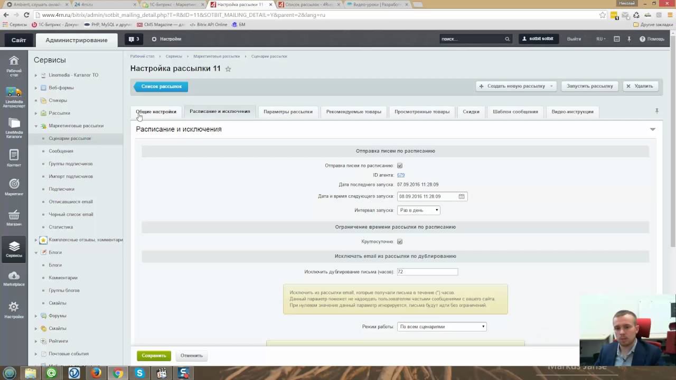Open Skype from the taskbar
Image resolution: width=676 pixels, height=380 pixels.
tap(140, 373)
